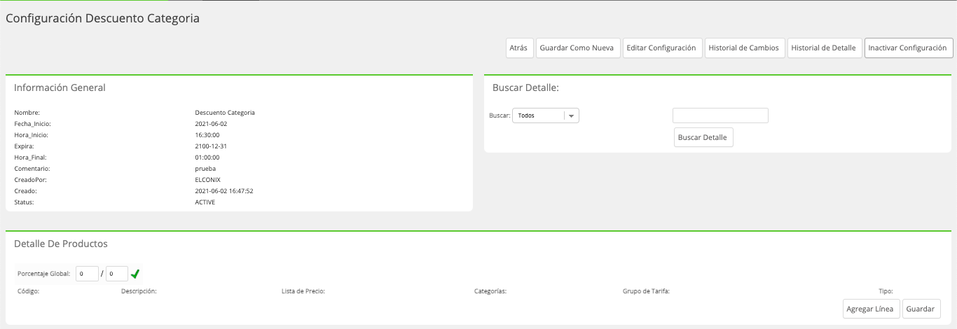Go back with the Atrás button

[x=518, y=48]
